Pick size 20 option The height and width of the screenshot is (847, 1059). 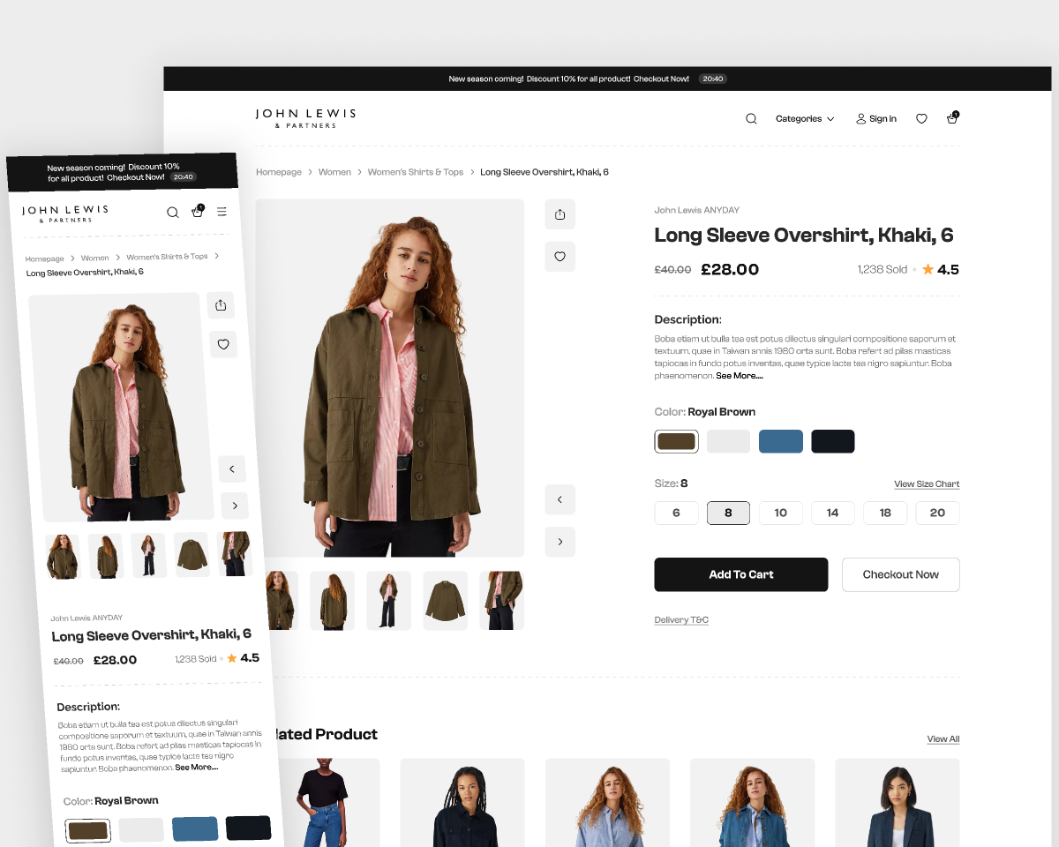(x=937, y=513)
